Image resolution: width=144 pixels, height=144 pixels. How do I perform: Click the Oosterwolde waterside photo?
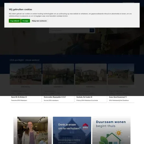coord(58,74)
